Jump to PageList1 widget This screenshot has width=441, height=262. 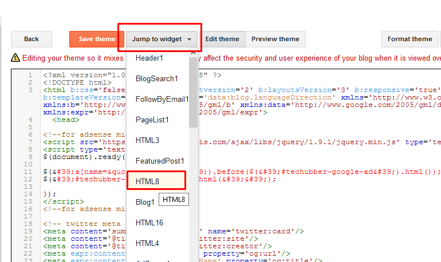coord(157,120)
